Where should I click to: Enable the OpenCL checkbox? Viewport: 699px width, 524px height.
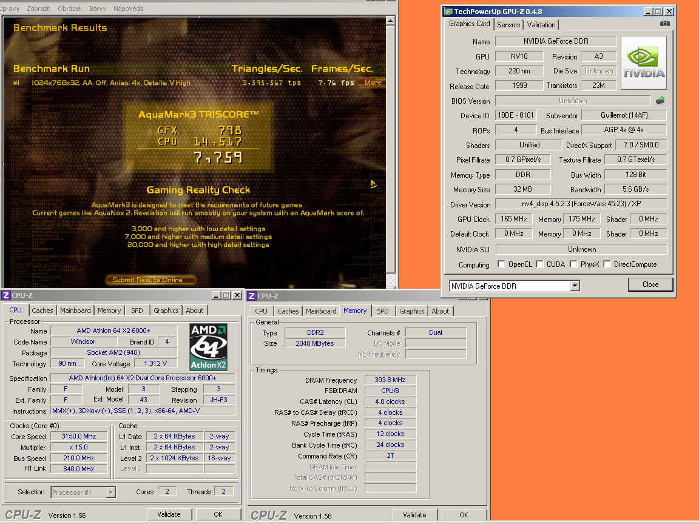(501, 264)
